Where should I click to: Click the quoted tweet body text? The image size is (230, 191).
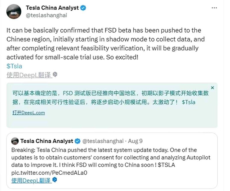click(x=111, y=158)
